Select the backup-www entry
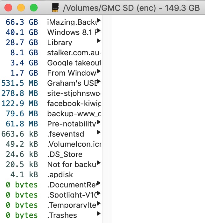The height and width of the screenshot is (223, 205). tap(74, 114)
